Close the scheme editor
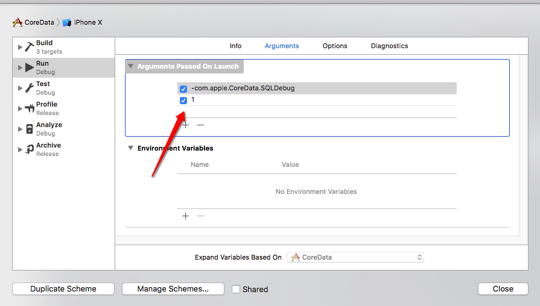Viewport: 540px width, 306px height. click(x=503, y=289)
